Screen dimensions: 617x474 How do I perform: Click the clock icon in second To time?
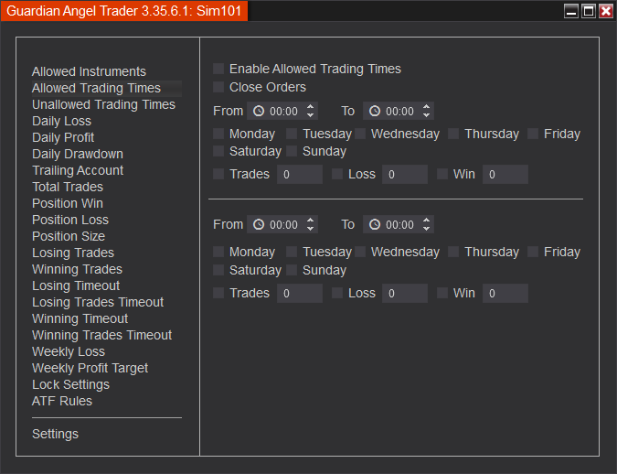[x=375, y=224]
